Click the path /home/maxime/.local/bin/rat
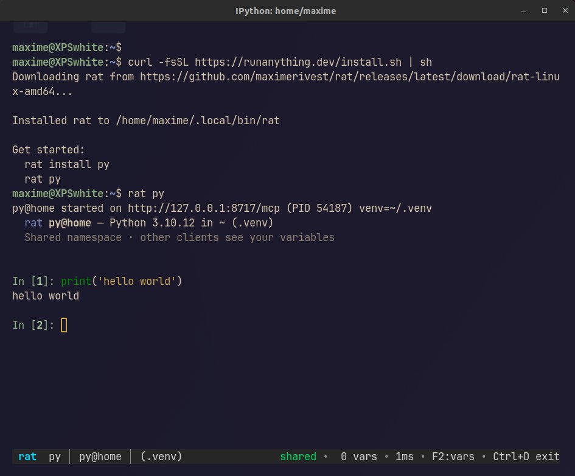 click(198, 121)
